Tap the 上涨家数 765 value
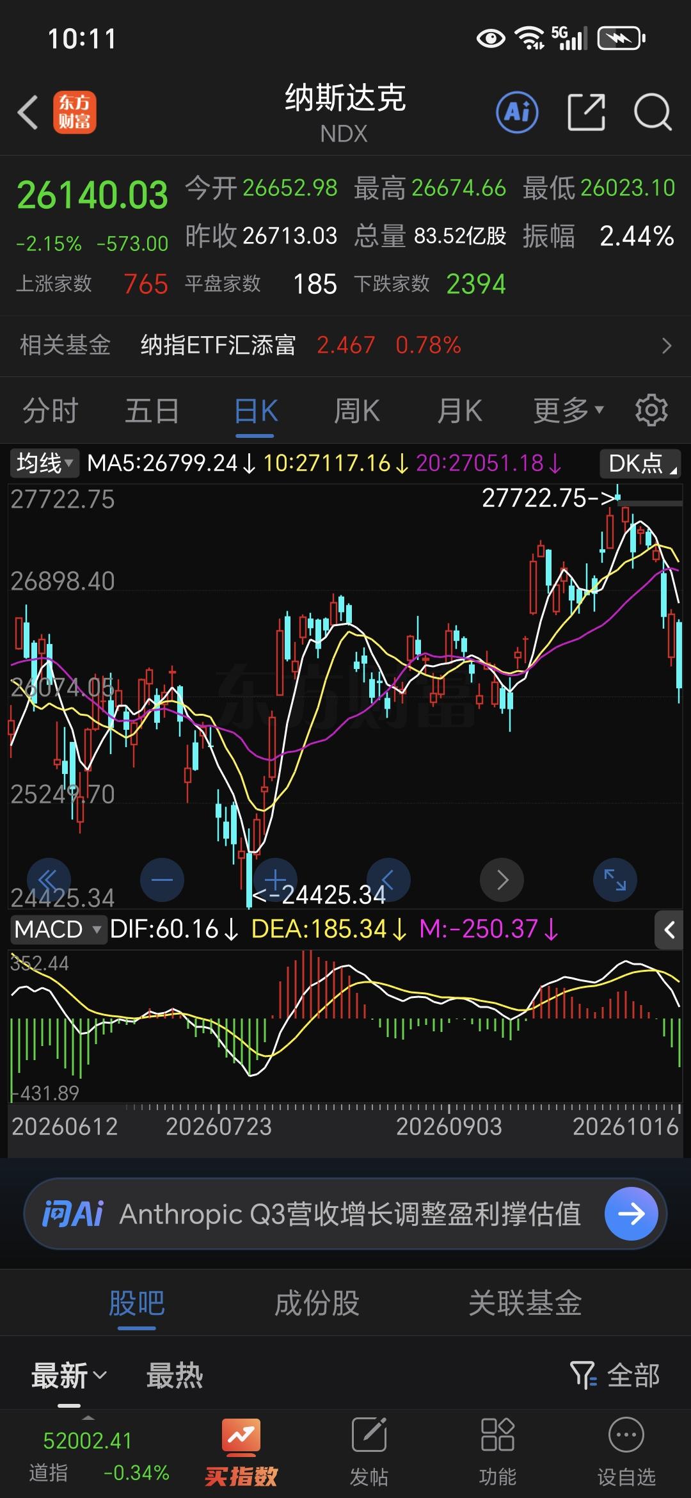Viewport: 691px width, 1498px height. [146, 284]
